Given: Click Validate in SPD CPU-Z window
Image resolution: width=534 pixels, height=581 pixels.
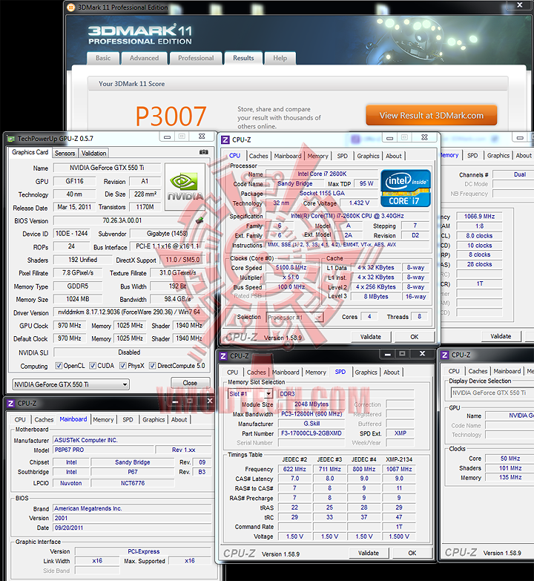Looking at the screenshot, I should [369, 553].
